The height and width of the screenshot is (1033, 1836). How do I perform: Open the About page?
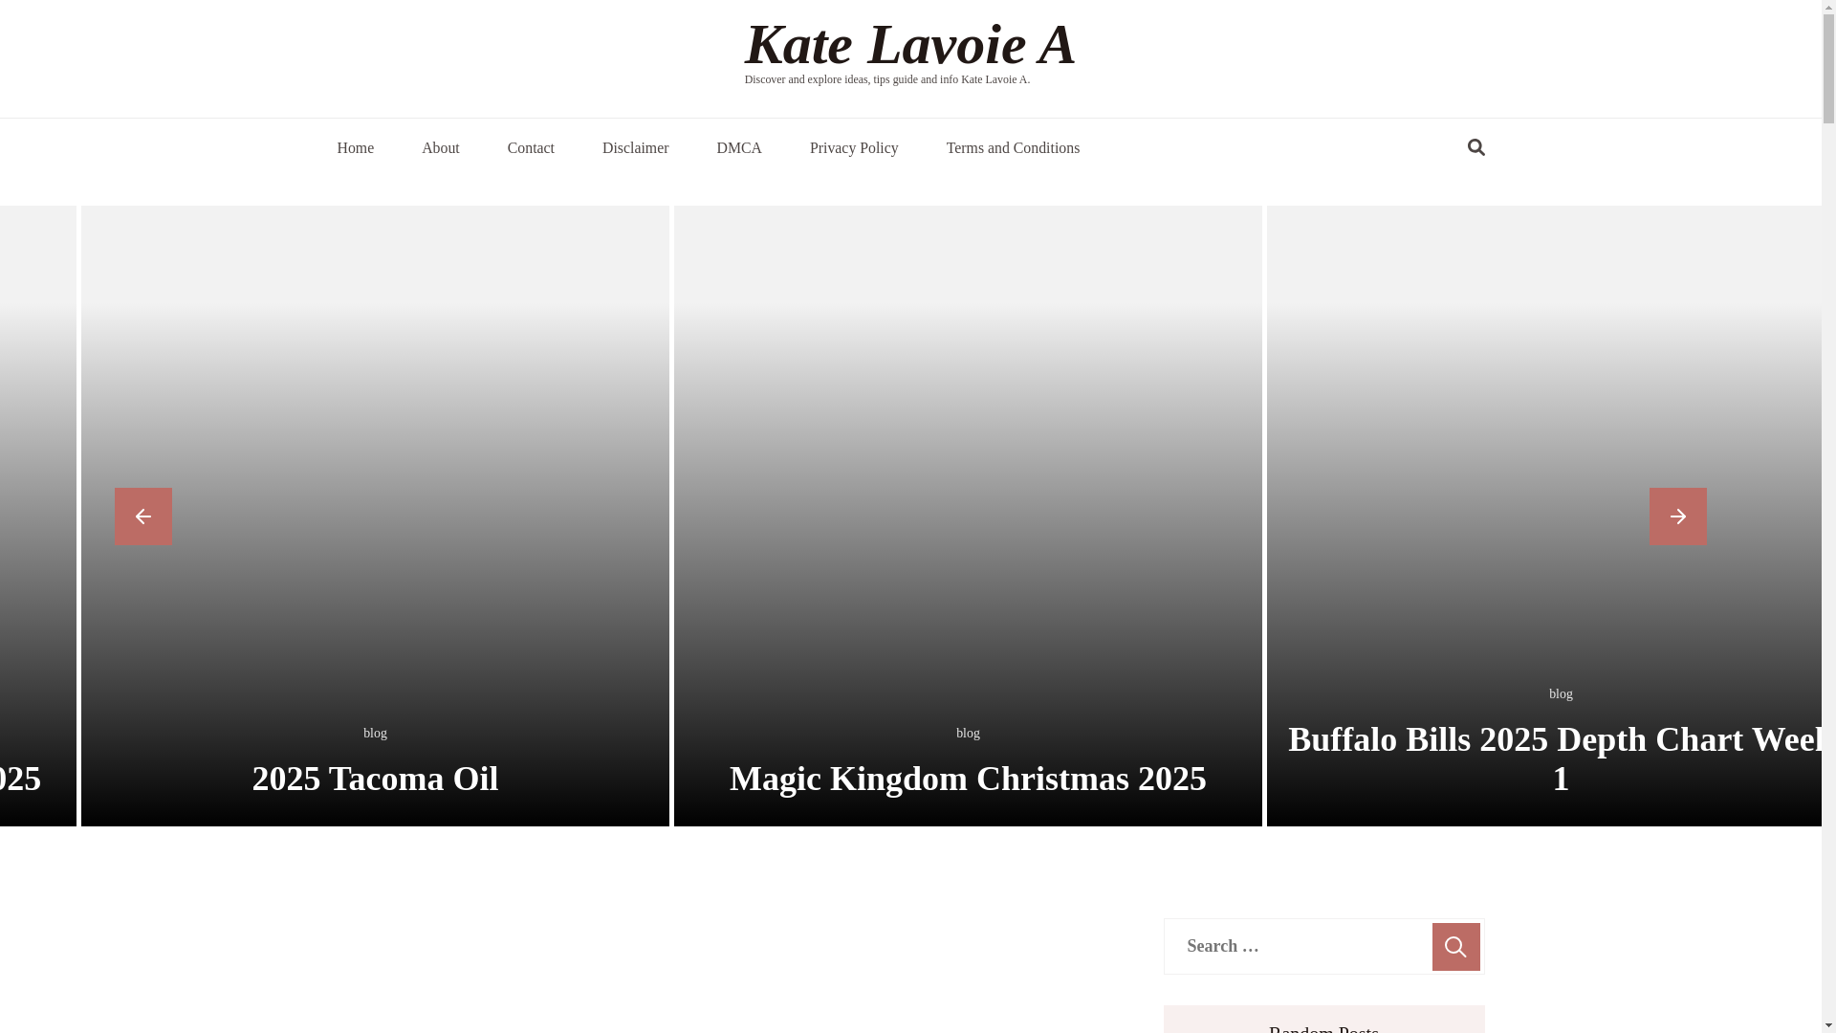(441, 148)
